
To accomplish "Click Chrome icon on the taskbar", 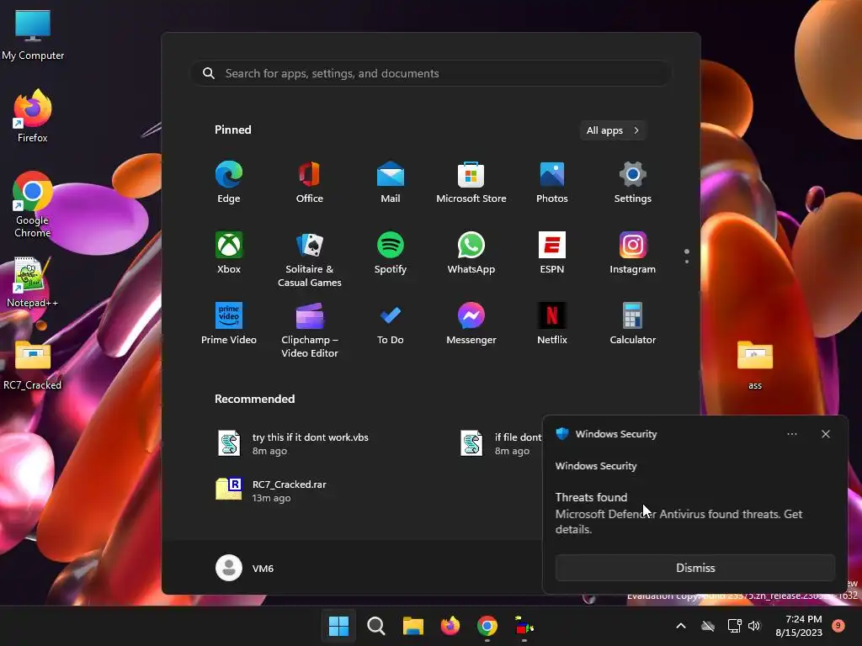I will (x=487, y=626).
